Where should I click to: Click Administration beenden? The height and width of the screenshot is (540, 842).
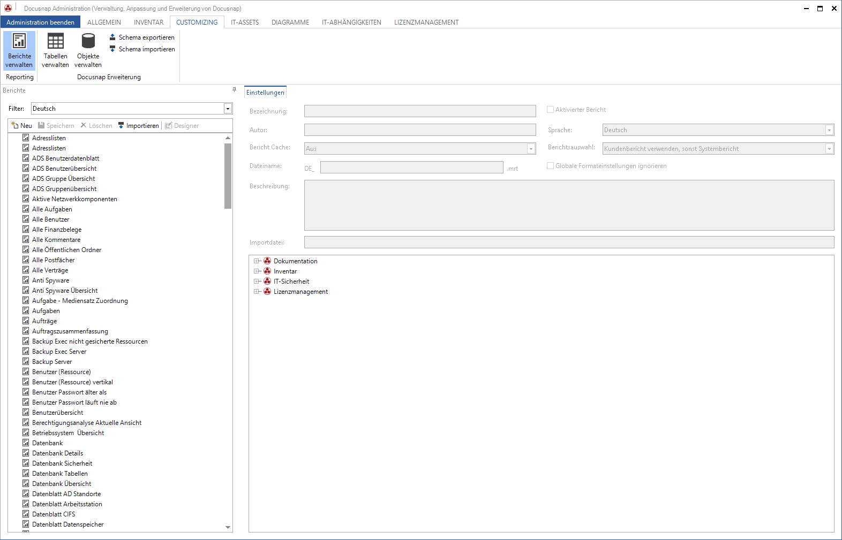(41, 22)
